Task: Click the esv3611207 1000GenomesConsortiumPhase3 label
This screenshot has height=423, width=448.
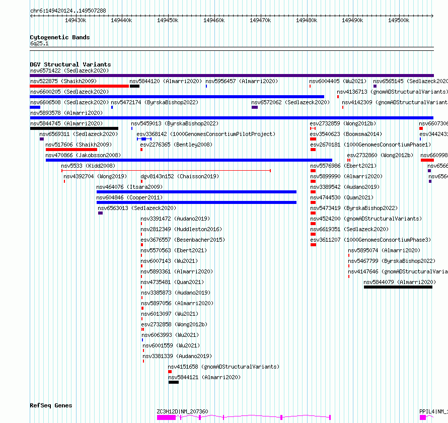Action: coord(370,240)
